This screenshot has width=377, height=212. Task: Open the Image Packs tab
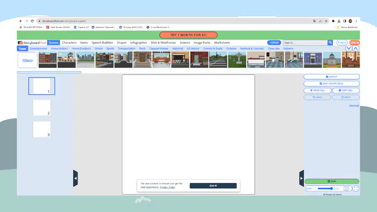[x=202, y=43]
